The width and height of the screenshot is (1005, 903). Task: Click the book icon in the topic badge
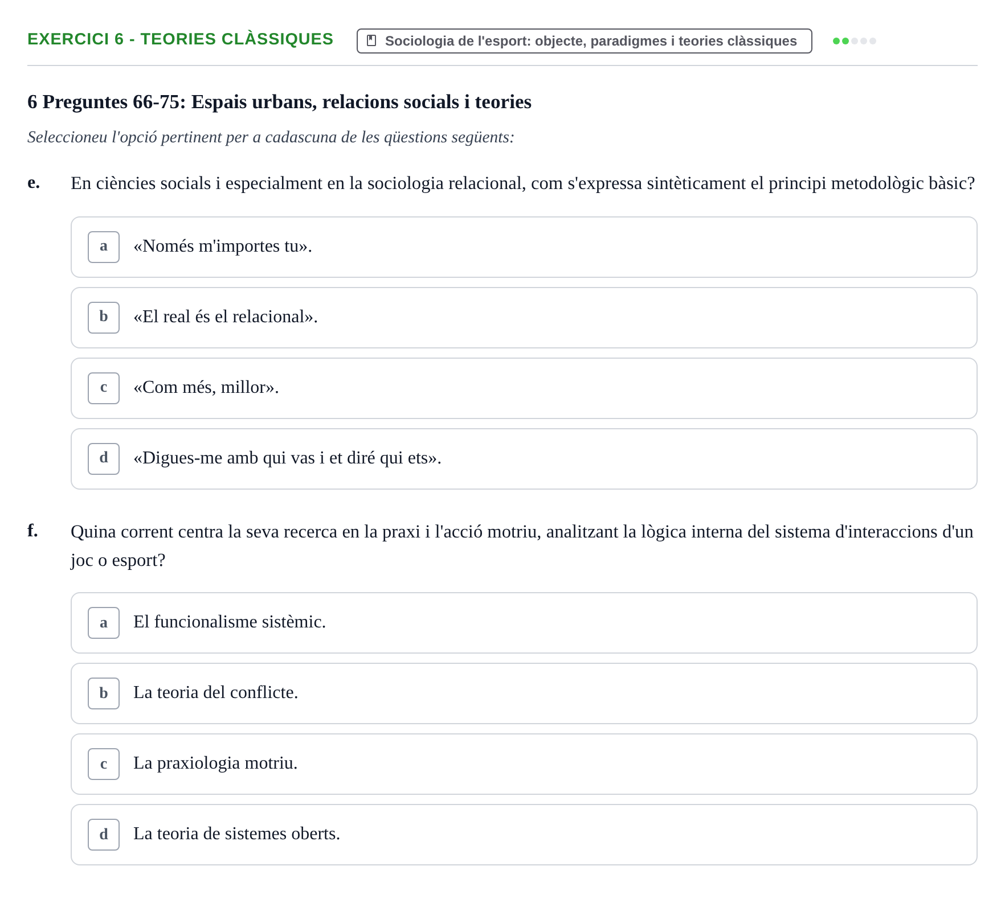coord(371,41)
